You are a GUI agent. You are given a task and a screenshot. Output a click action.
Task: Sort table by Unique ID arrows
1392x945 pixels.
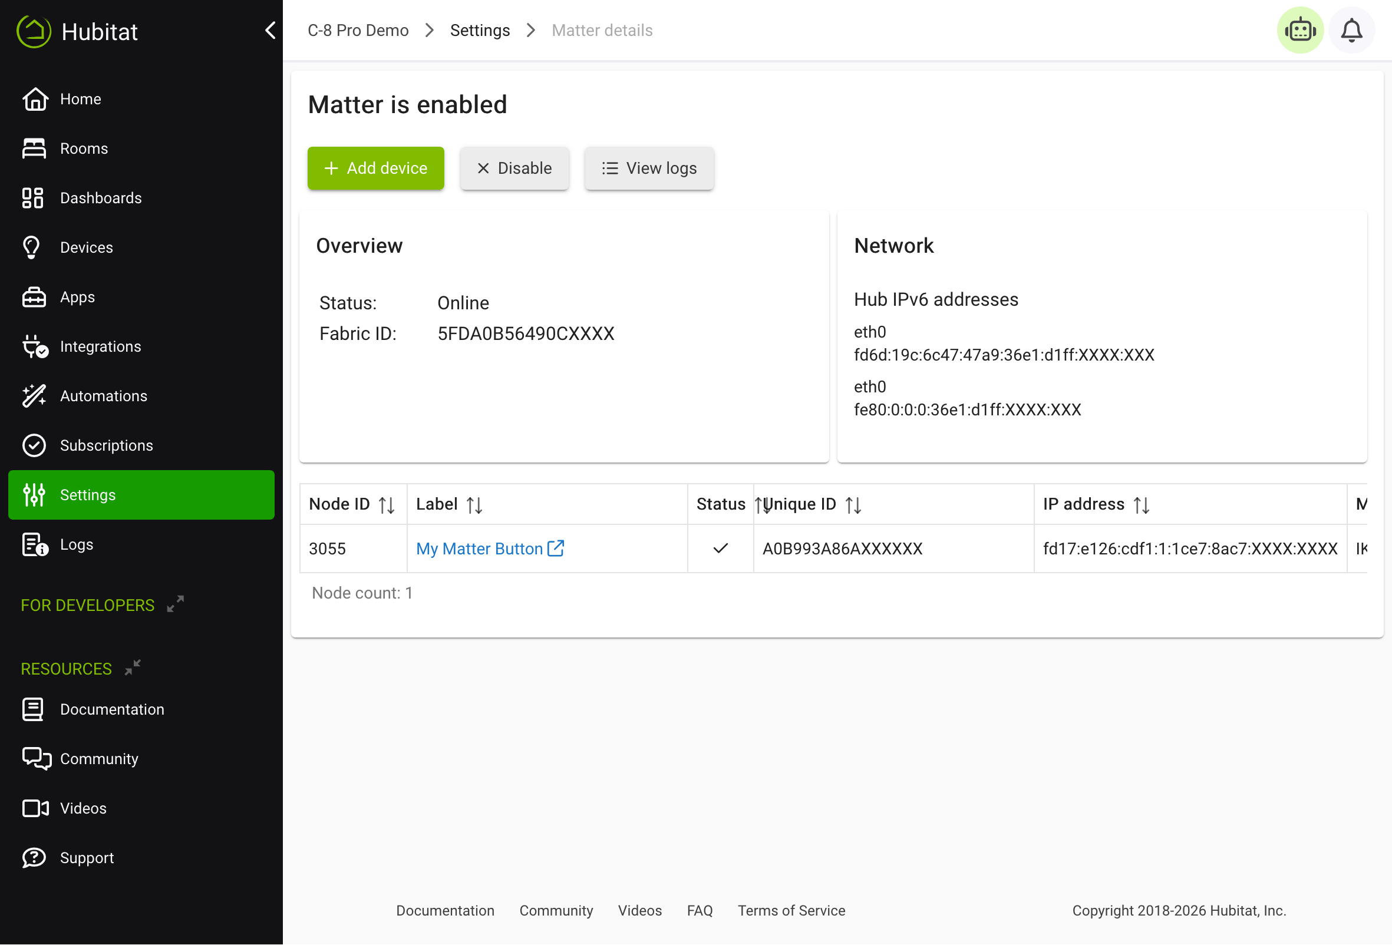click(853, 505)
